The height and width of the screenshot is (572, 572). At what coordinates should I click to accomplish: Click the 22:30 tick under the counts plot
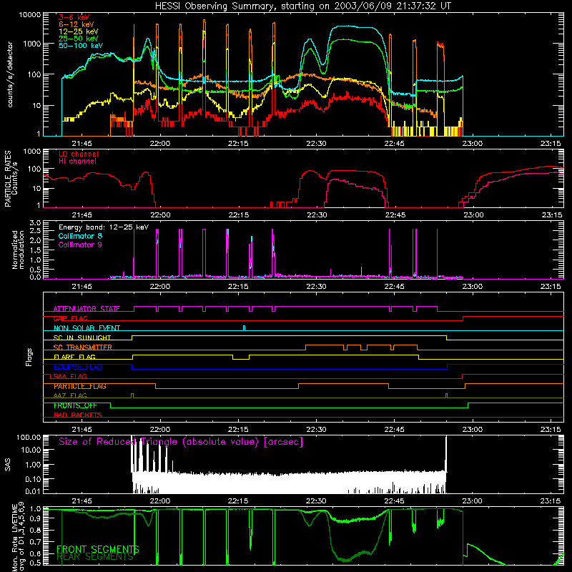coord(316,144)
